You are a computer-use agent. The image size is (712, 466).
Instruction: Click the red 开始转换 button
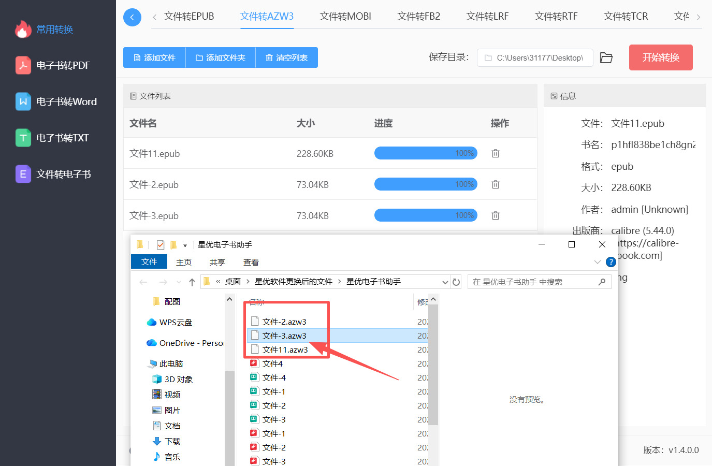661,57
